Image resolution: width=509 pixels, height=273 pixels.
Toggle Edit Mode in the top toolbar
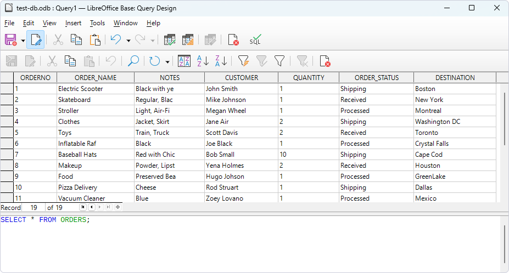coord(35,40)
